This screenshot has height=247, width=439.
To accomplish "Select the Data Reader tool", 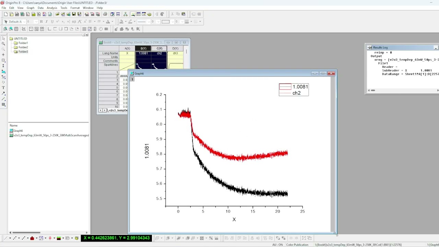I will point(3,60).
